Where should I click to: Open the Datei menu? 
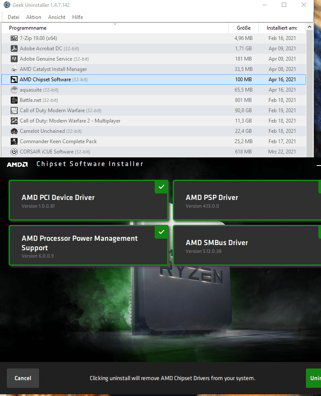pos(13,17)
